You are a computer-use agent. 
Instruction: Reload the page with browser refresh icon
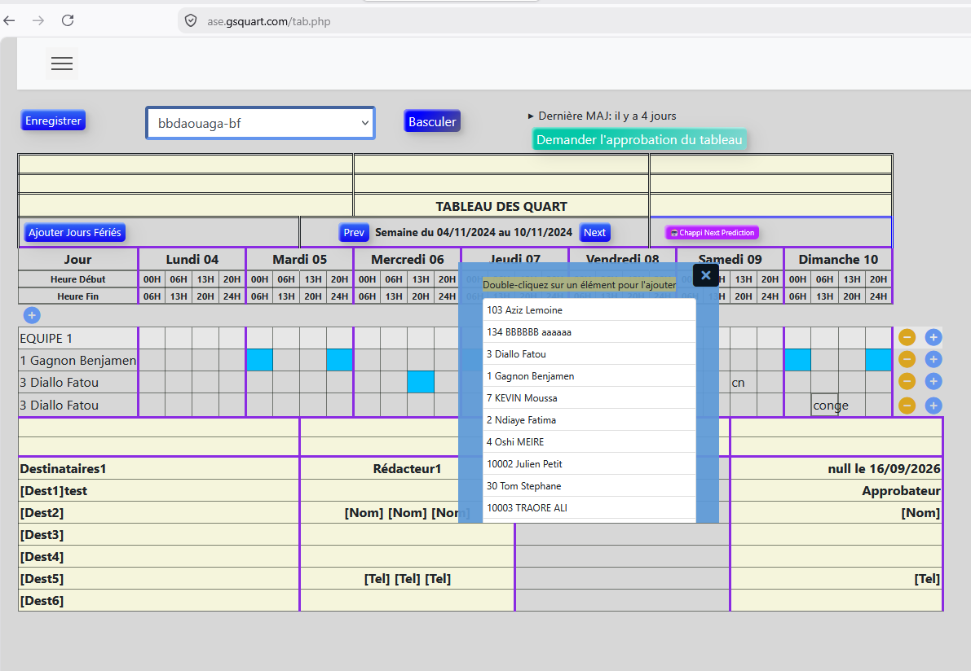pos(68,20)
